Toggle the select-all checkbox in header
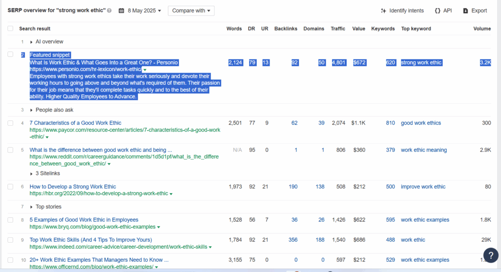Image resolution: width=501 pixels, height=272 pixels. 11,28
